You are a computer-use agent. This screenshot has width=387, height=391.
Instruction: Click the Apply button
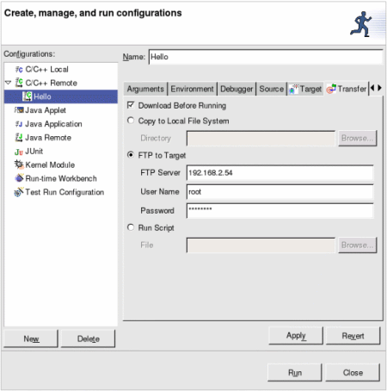click(x=296, y=336)
